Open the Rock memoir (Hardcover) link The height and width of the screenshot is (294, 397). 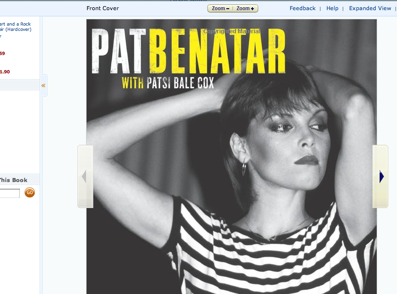tap(15, 27)
